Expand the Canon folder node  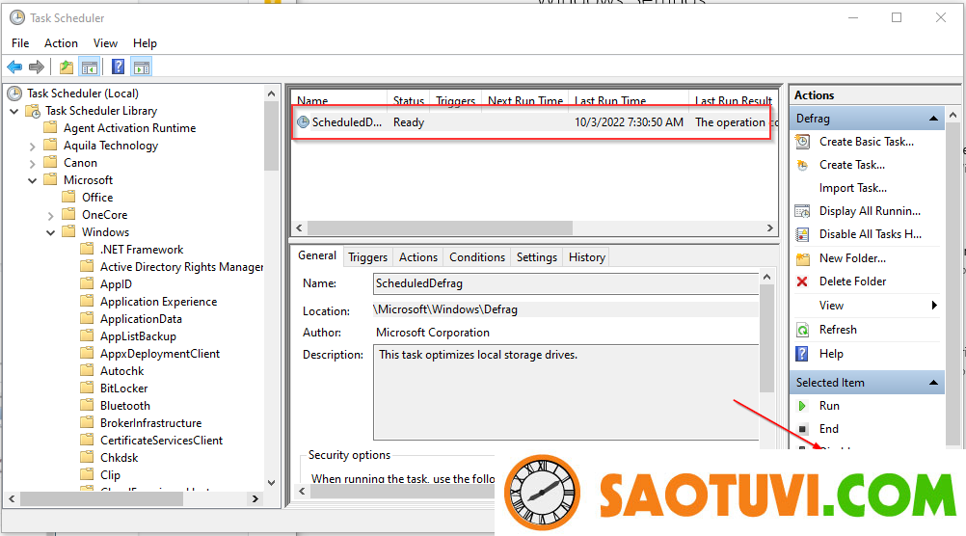(x=33, y=164)
